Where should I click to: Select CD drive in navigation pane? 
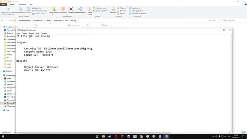[10, 106]
